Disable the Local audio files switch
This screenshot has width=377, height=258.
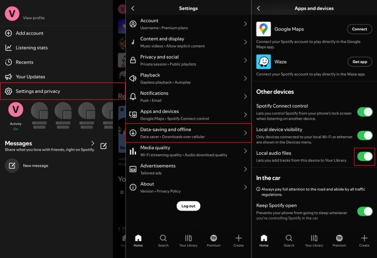(365, 156)
